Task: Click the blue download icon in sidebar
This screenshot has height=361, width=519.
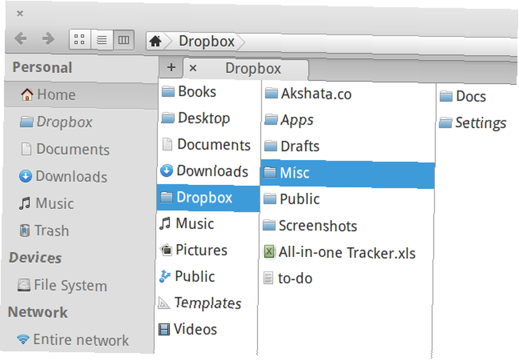Action: 25,176
